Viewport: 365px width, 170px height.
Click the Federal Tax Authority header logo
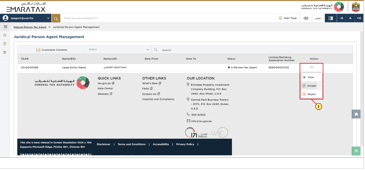coord(323,7)
